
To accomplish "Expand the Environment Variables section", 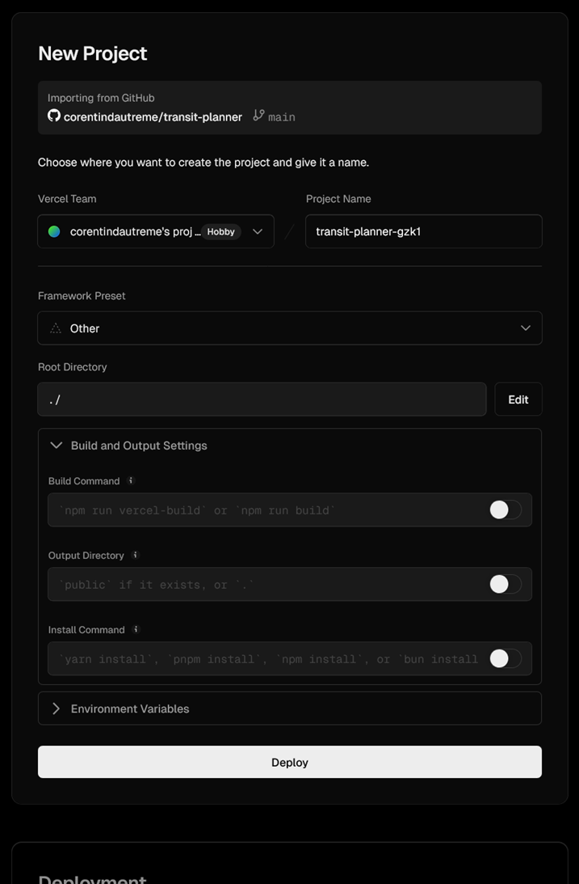I will point(290,708).
